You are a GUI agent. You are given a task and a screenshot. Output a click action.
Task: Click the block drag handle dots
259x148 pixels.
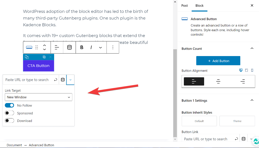(x=37, y=47)
